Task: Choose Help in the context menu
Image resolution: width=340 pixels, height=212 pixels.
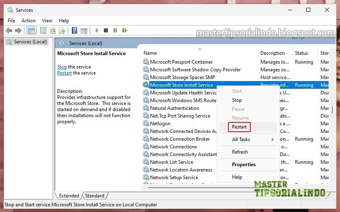Action: [248, 177]
